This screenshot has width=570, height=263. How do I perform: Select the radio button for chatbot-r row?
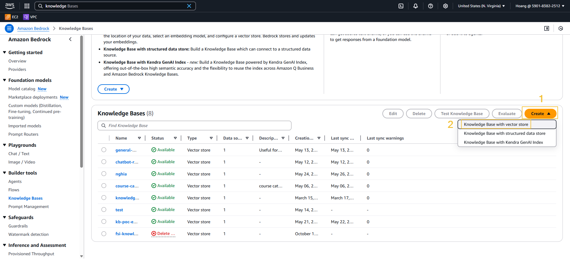click(x=104, y=162)
